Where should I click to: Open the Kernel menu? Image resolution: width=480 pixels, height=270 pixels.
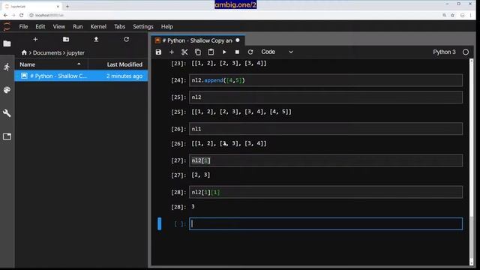(98, 27)
